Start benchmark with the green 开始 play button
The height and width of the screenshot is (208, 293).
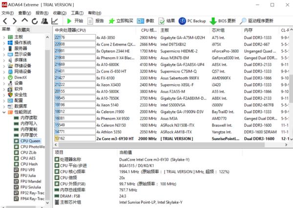click(75, 21)
